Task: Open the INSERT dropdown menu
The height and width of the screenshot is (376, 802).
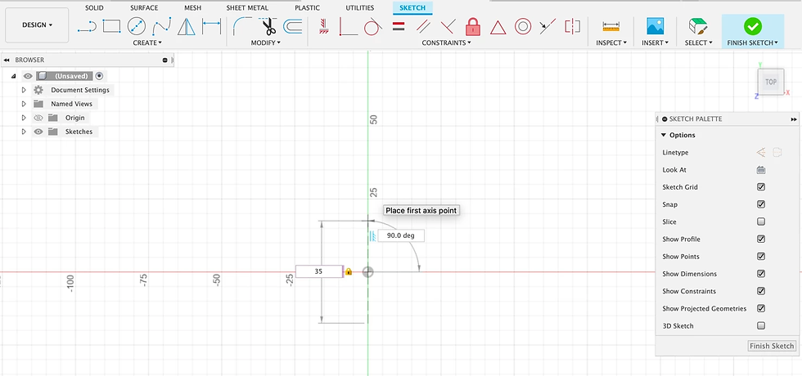Action: 656,43
